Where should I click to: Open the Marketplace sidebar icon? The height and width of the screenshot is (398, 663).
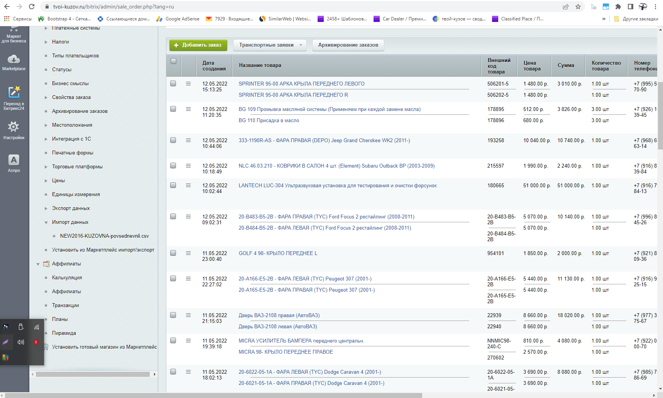pos(14,62)
